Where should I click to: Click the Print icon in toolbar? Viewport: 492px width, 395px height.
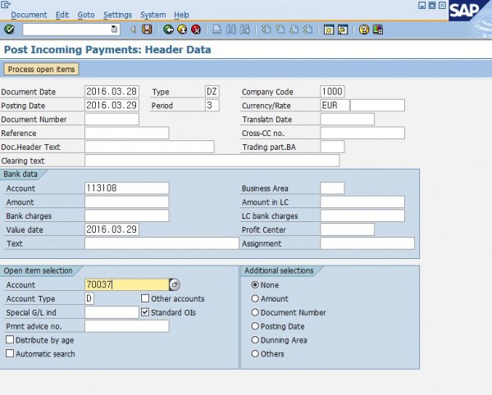point(216,30)
